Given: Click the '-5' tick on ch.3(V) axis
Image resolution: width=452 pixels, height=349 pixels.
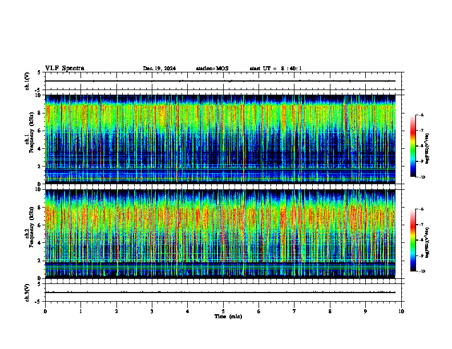Looking at the screenshot, I should (x=38, y=302).
